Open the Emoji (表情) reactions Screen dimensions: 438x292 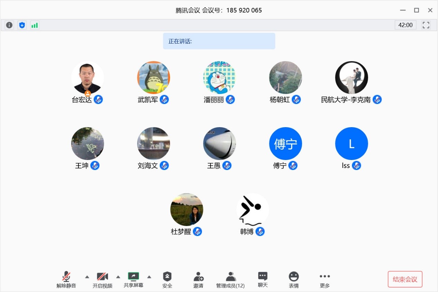tap(294, 280)
